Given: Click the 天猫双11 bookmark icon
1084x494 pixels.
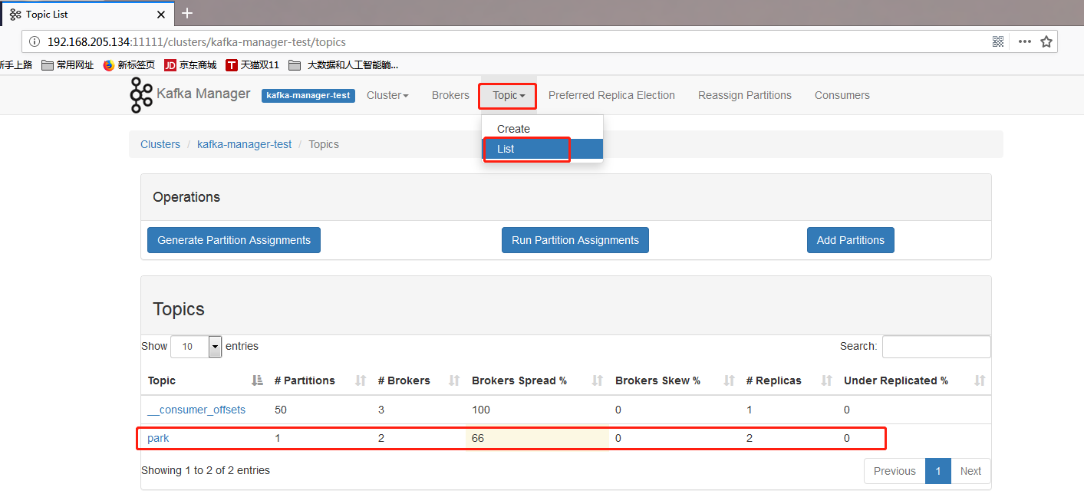Looking at the screenshot, I should pos(232,65).
